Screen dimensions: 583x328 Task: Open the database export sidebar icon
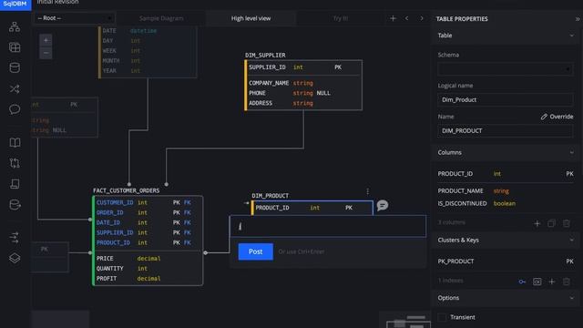pyautogui.click(x=15, y=204)
